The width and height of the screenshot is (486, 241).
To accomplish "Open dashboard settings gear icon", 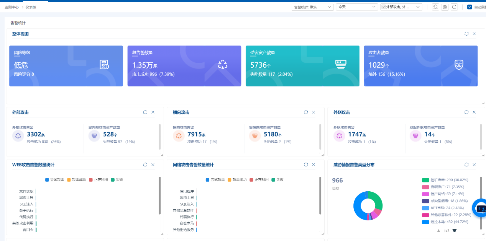I will tap(445, 7).
